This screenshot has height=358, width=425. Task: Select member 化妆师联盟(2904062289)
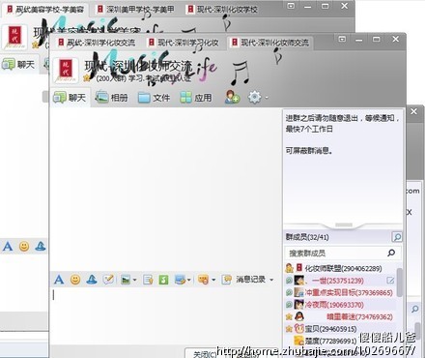click(341, 268)
